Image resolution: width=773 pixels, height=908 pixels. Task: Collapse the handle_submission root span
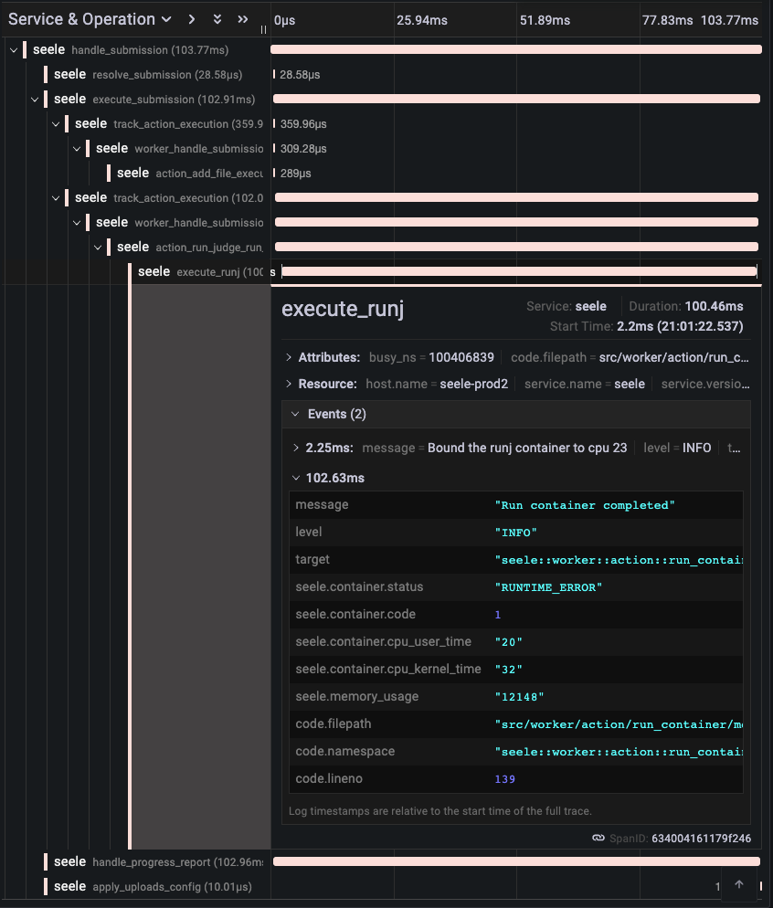pos(14,50)
